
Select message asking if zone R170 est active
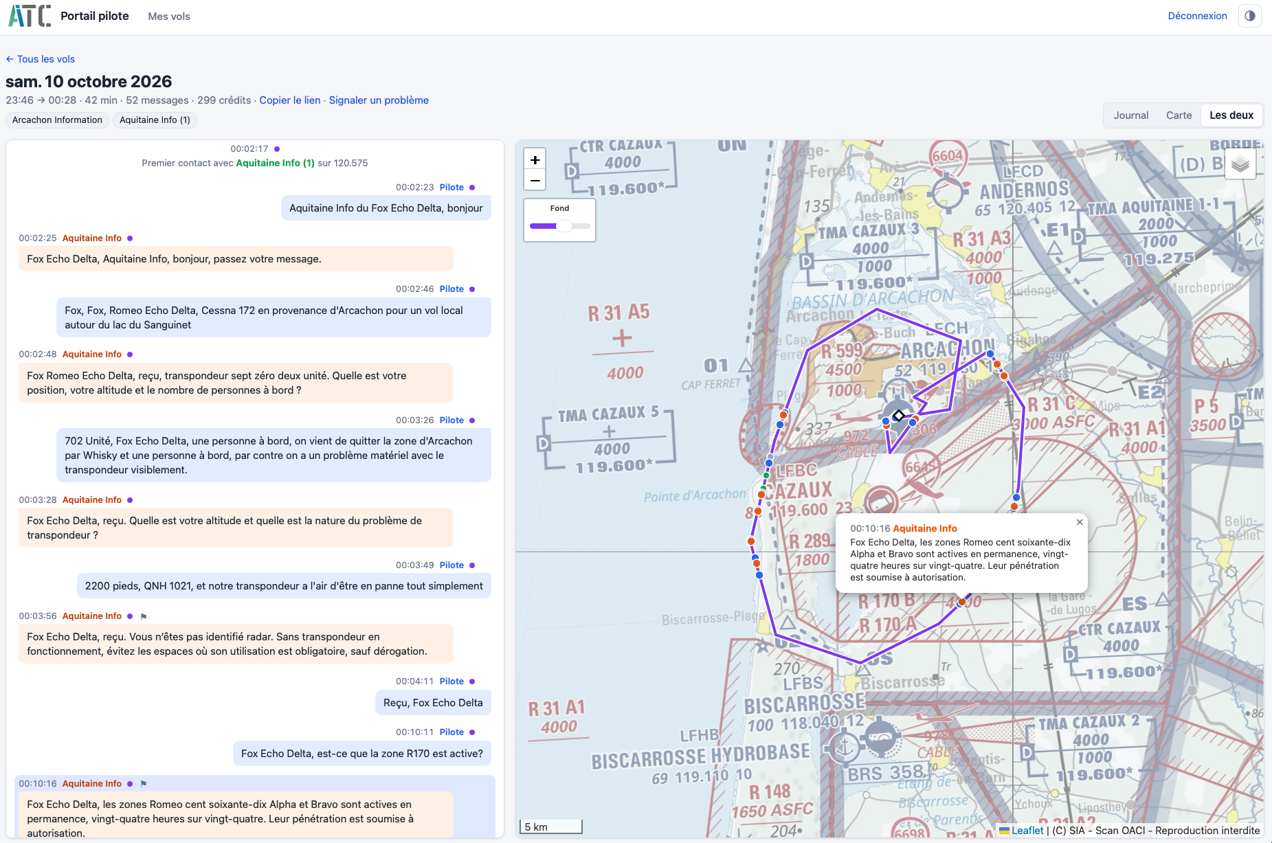[362, 754]
